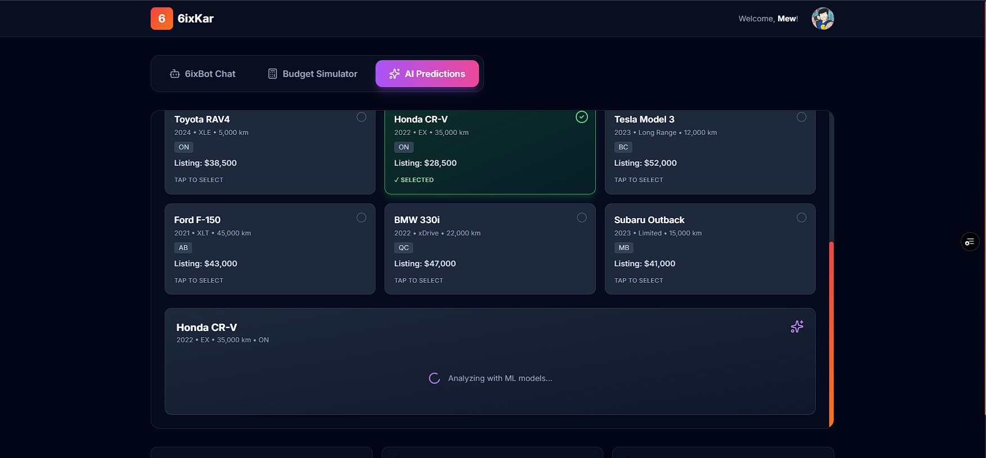This screenshot has height=458, width=986.
Task: Click 2022 • EX • 35,000 km • ON details
Action: pyautogui.click(x=223, y=340)
